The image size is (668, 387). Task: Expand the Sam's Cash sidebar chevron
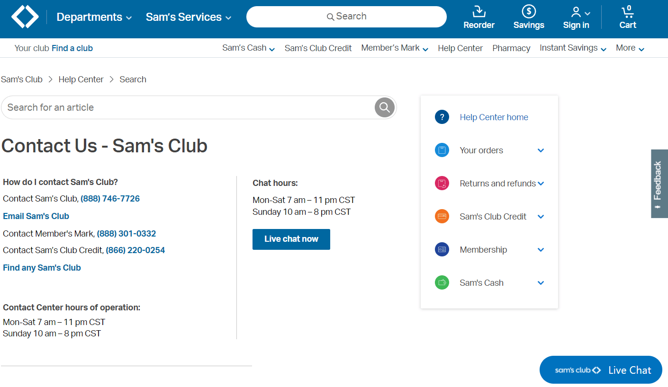[x=541, y=283]
